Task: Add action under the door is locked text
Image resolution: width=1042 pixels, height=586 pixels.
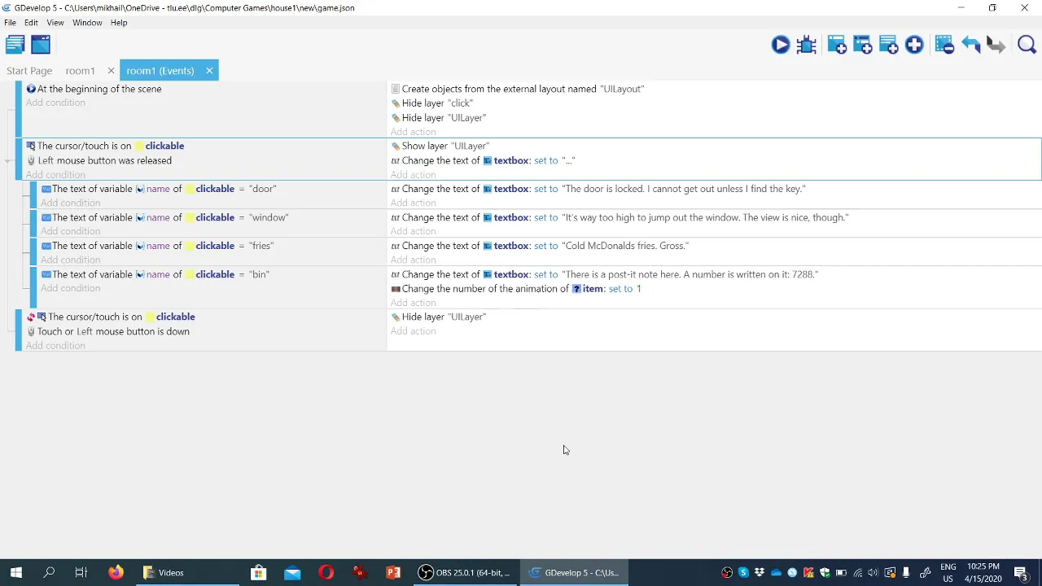Action: (413, 203)
